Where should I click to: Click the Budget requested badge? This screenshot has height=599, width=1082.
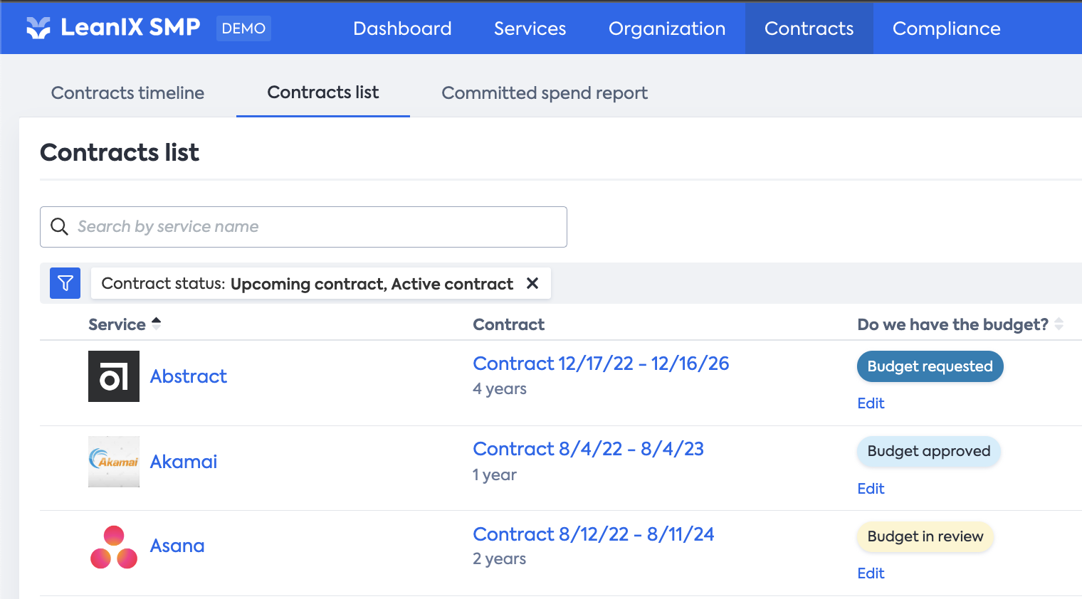point(930,366)
